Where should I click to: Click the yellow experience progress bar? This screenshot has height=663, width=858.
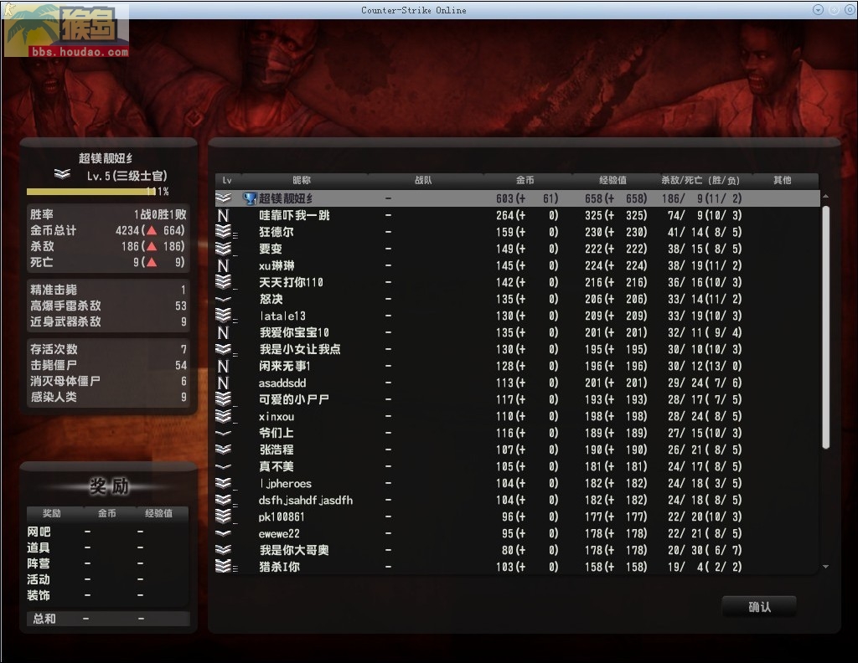click(92, 192)
